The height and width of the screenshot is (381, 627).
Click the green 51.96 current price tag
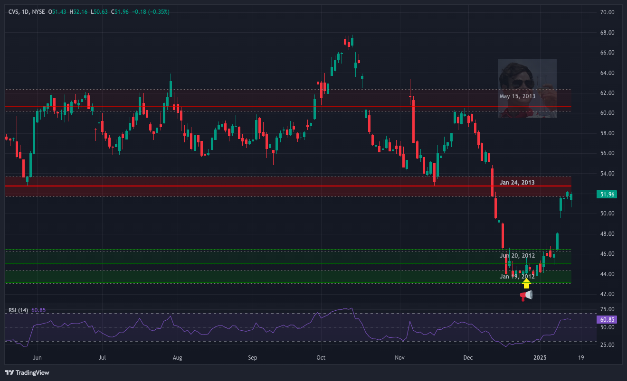pos(608,195)
